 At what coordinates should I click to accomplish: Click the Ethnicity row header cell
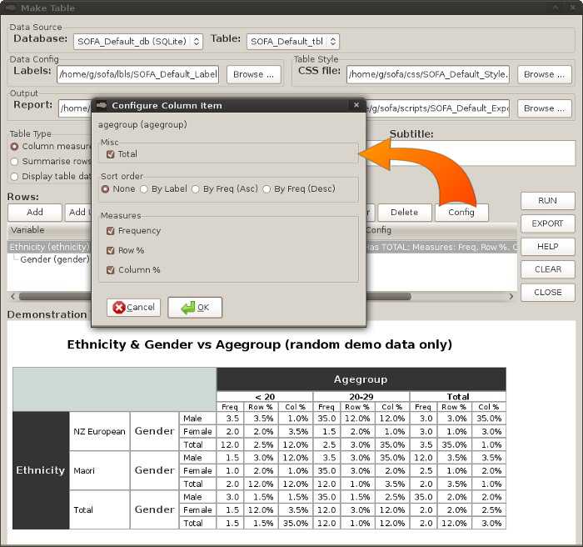[41, 470]
